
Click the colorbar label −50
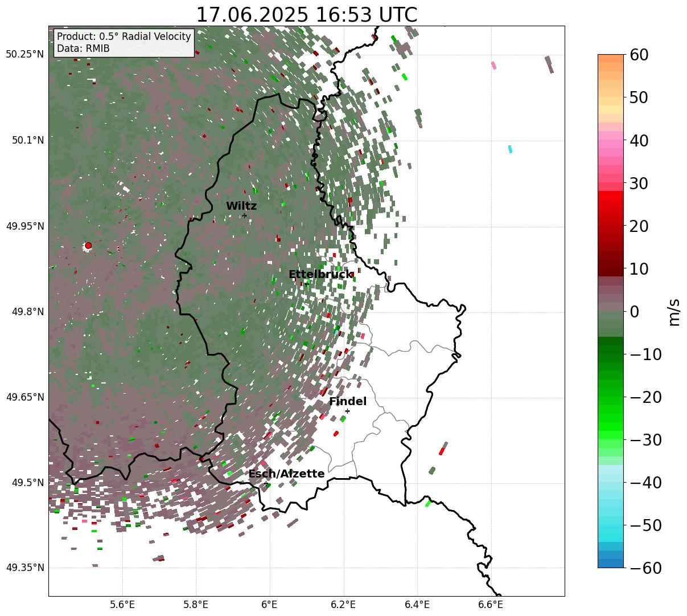pos(645,525)
